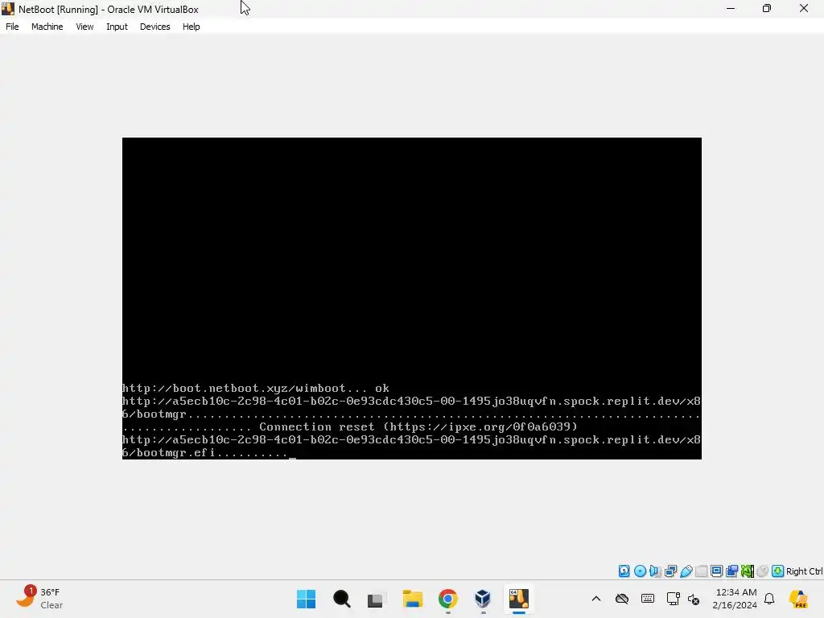This screenshot has height=618, width=824.
Task: Click the USB devices status icon
Action: pos(686,571)
